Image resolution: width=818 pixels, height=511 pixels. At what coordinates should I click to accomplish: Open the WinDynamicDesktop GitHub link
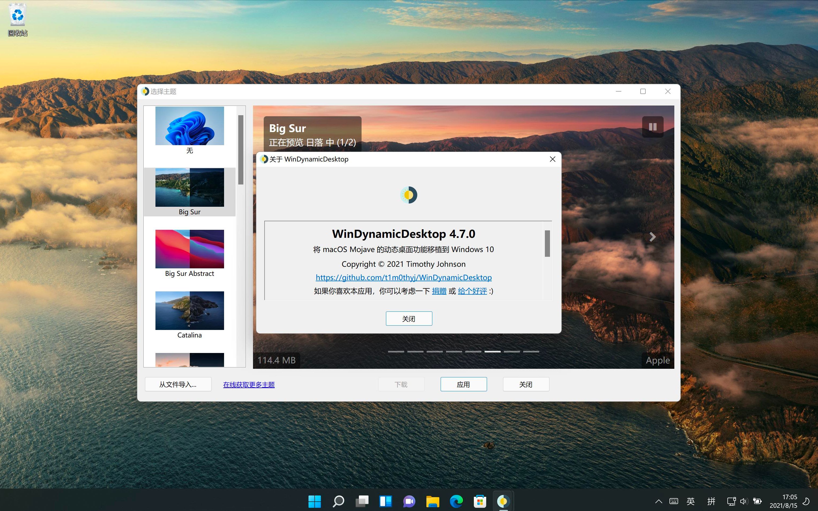tap(403, 277)
